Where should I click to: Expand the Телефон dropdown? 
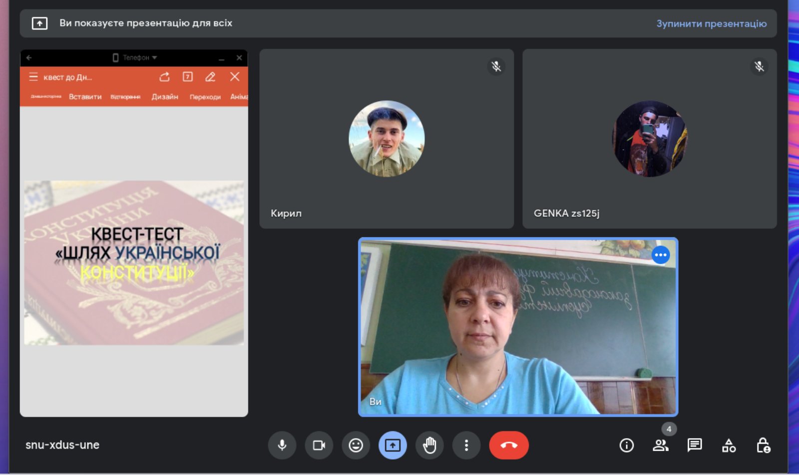click(x=136, y=58)
